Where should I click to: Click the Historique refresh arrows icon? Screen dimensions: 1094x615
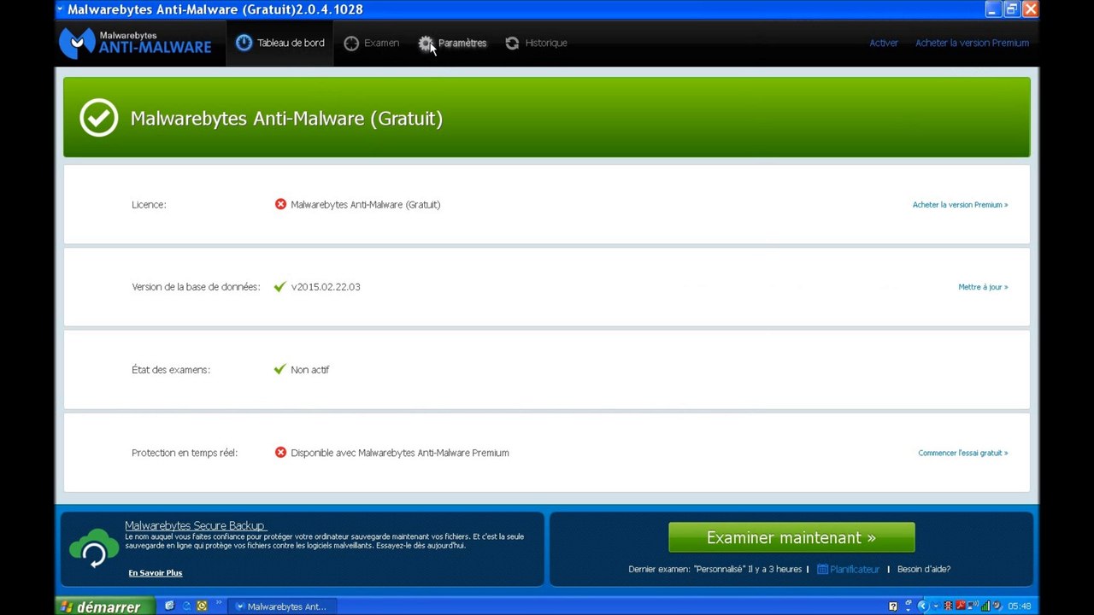pos(512,43)
